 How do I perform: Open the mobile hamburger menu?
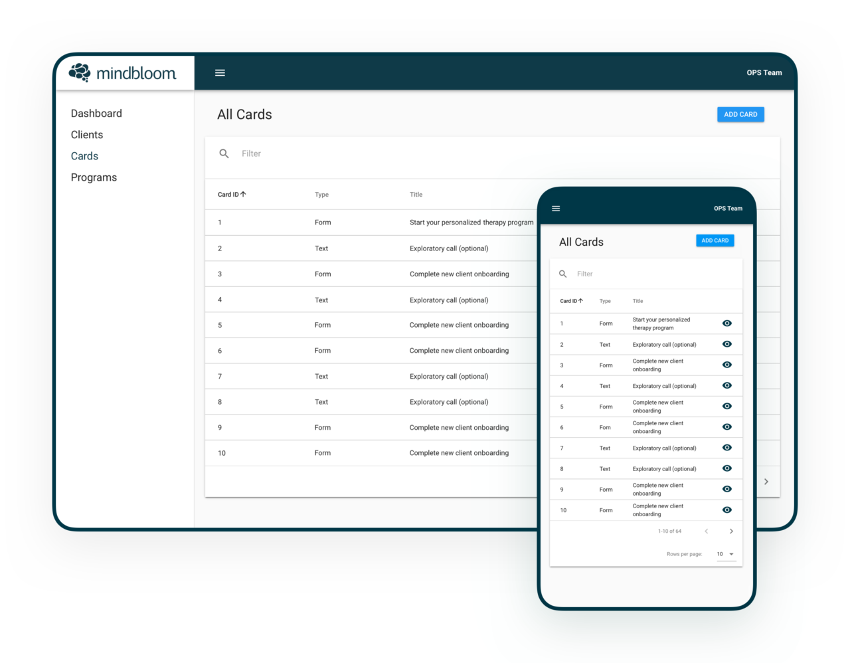click(x=556, y=209)
